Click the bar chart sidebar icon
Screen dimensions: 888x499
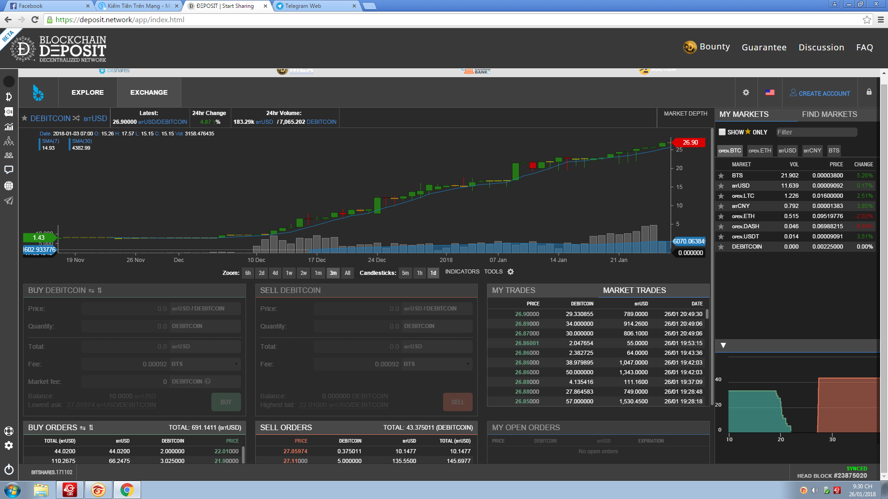(9, 127)
